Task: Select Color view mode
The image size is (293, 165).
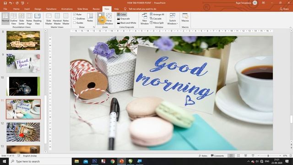Action: coord(122,14)
